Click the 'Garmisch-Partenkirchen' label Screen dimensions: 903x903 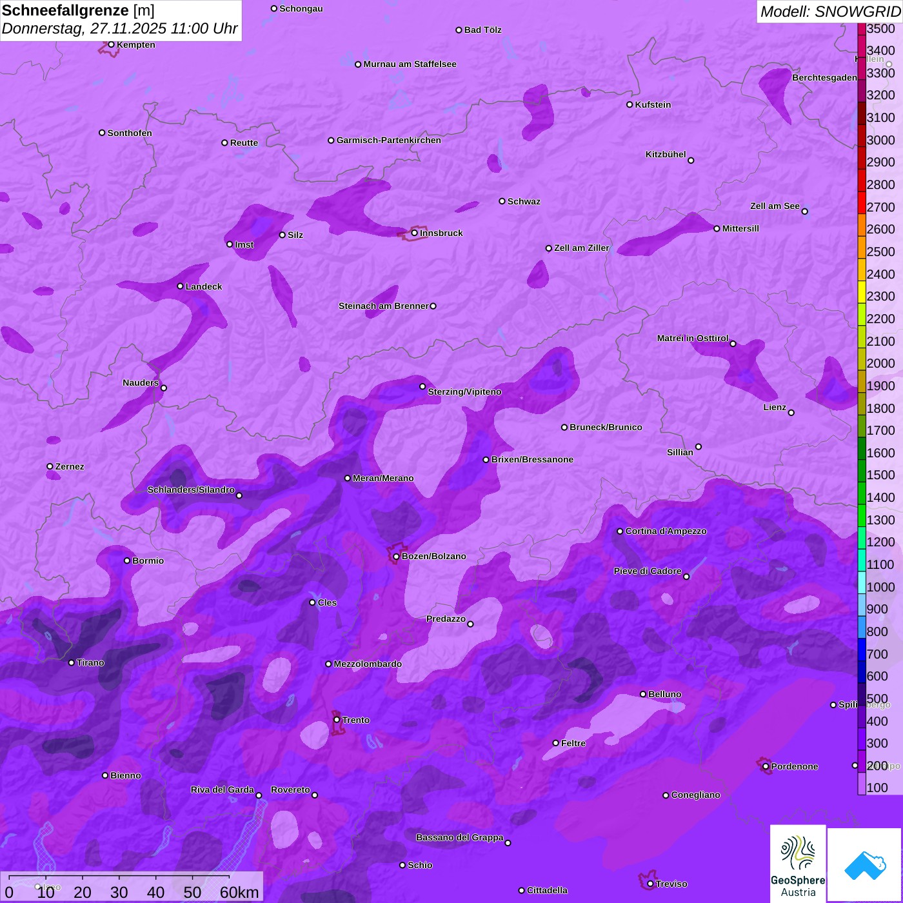[x=389, y=140]
